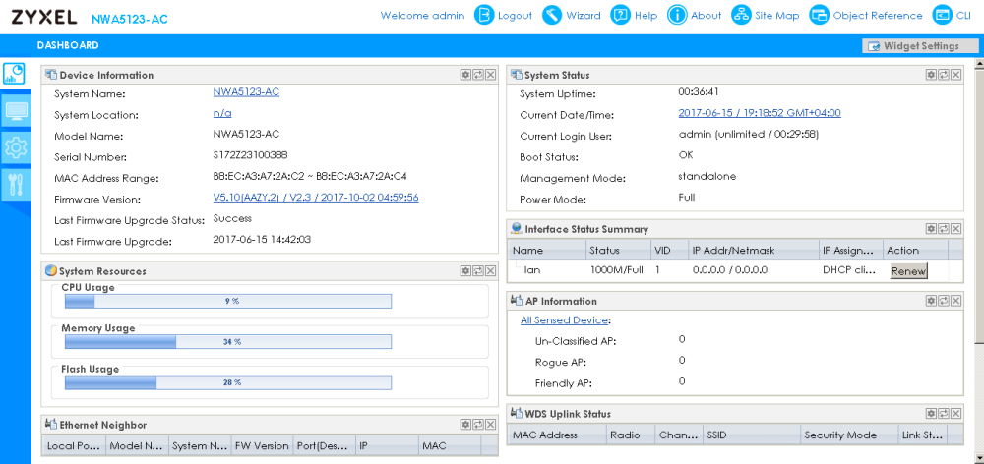Sort by FW Version column in Ethernet Neighbor
Viewport: 984px width, 464px height.
(x=262, y=446)
